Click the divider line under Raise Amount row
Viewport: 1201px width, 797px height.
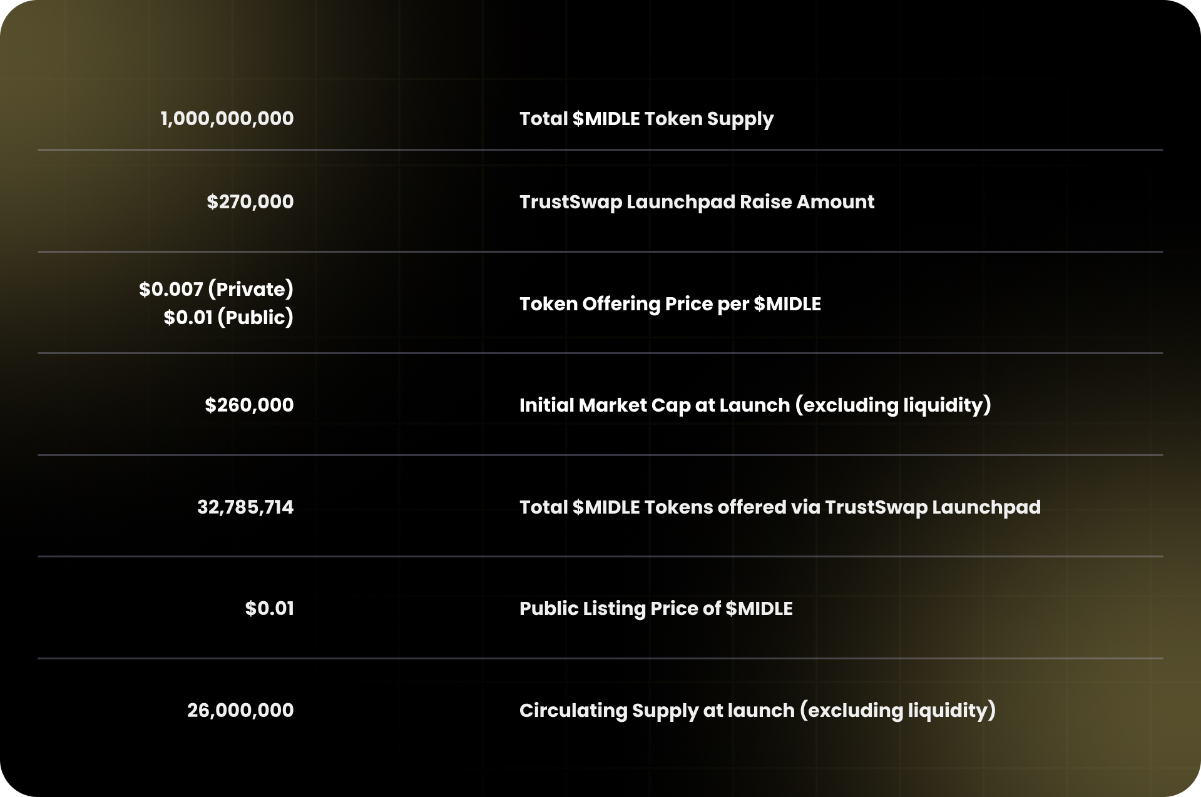[x=600, y=251]
